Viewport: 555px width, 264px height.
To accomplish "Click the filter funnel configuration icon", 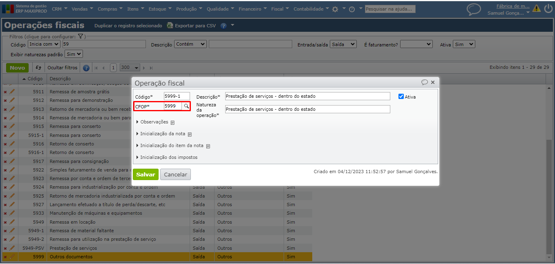I will 81,36.
